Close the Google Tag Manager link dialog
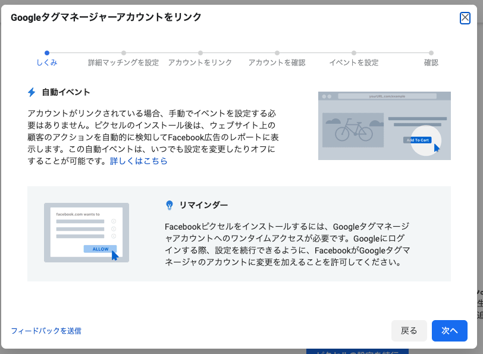483x354 pixels. coord(465,18)
